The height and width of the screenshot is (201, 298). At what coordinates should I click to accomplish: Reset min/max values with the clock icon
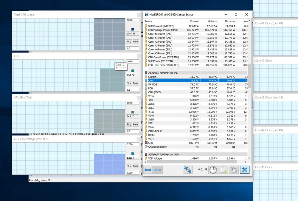coord(213,170)
